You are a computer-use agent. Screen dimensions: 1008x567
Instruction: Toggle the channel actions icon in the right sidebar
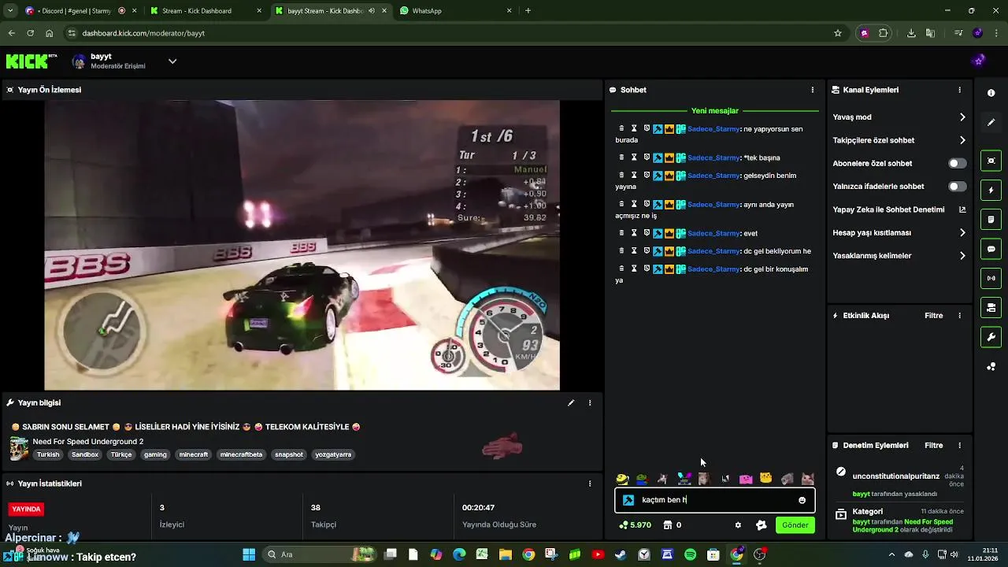991,307
